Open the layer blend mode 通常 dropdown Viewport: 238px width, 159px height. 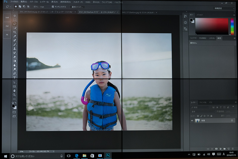coord(202,111)
